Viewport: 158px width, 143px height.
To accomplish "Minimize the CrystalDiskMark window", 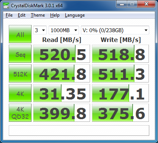I will [x=122, y=4].
